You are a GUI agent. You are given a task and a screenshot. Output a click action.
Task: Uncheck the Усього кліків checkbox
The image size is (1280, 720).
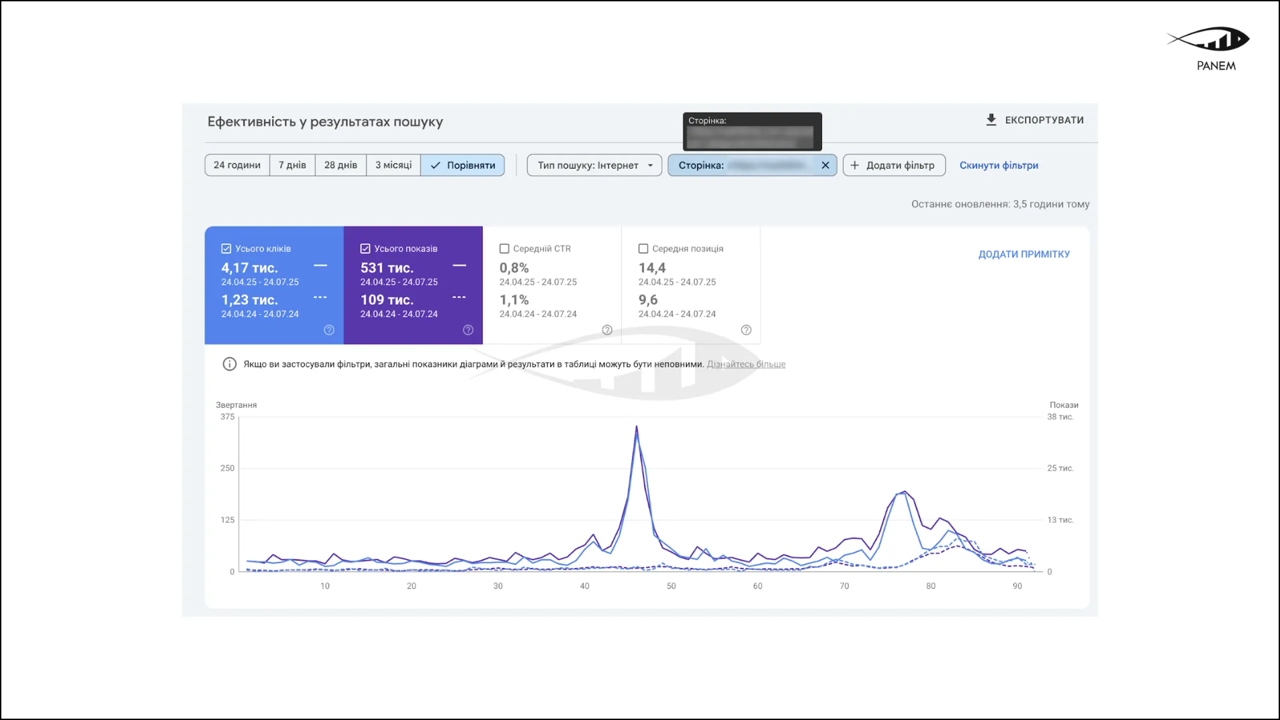226,249
